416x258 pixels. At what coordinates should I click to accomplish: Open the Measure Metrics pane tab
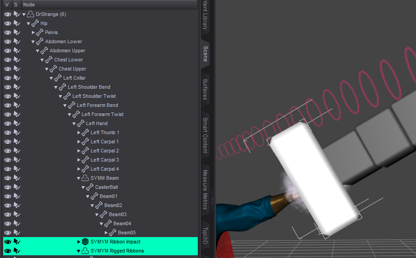(x=205, y=189)
